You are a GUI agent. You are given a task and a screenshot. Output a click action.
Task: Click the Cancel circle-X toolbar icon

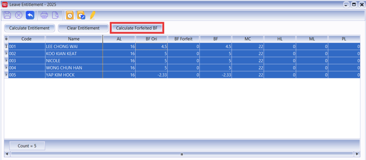19,15
